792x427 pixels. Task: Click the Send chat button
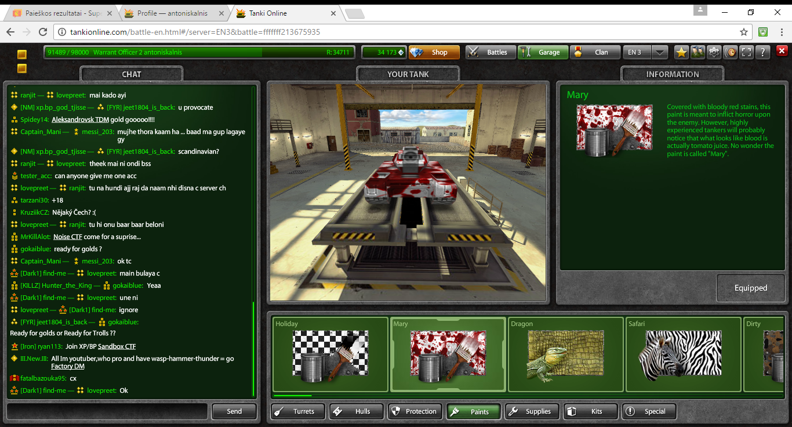click(x=234, y=411)
